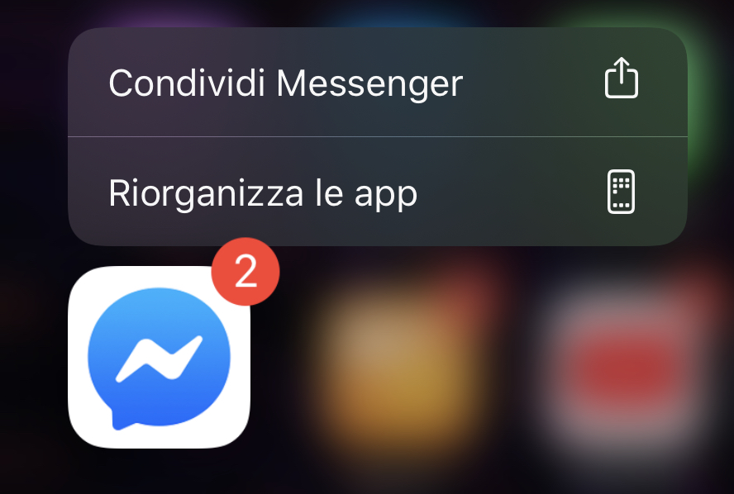The height and width of the screenshot is (494, 734).
Task: Tap the phone grid icon beside Riorganizza
Action: pos(622,192)
